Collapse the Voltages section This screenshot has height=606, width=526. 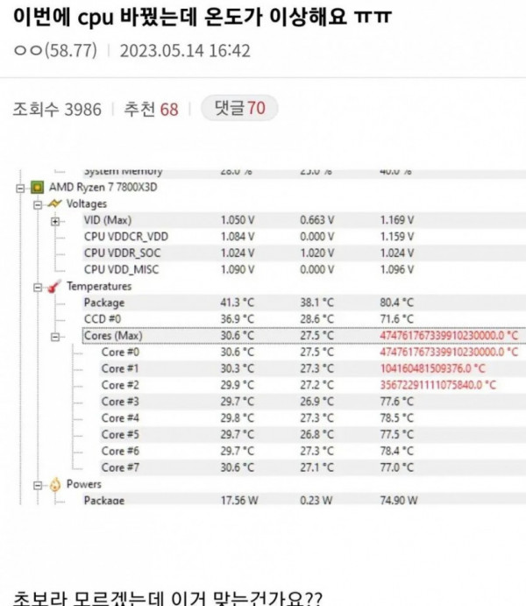pos(38,205)
